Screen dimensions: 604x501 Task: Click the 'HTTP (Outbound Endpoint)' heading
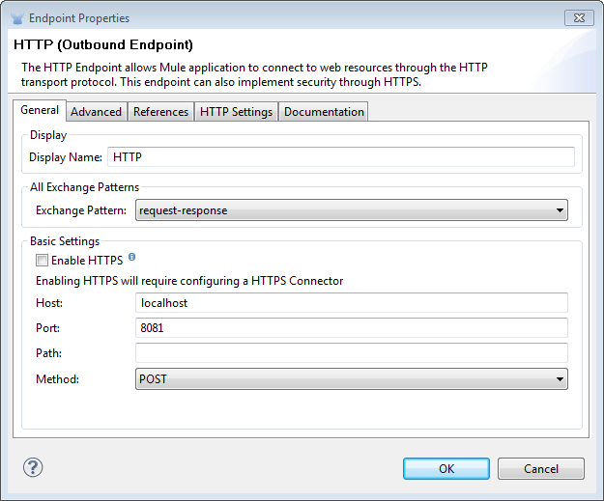102,44
